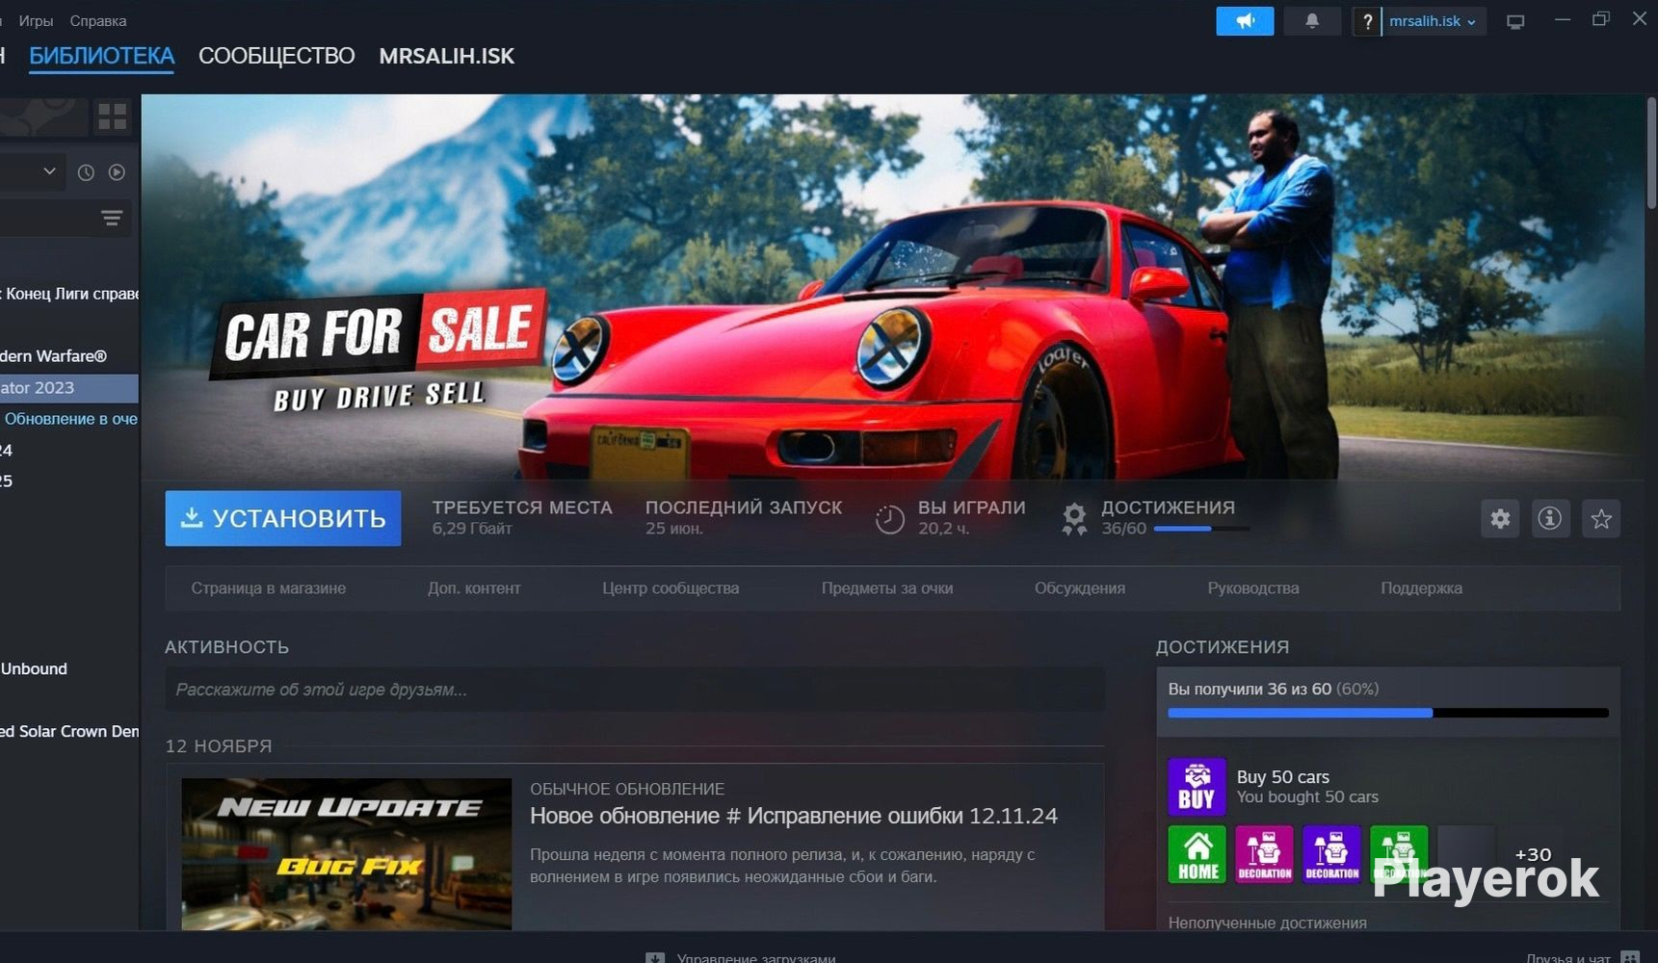Image resolution: width=1658 pixels, height=963 pixels.
Task: Click the Buy 50 cars achievement icon
Action: (1197, 787)
